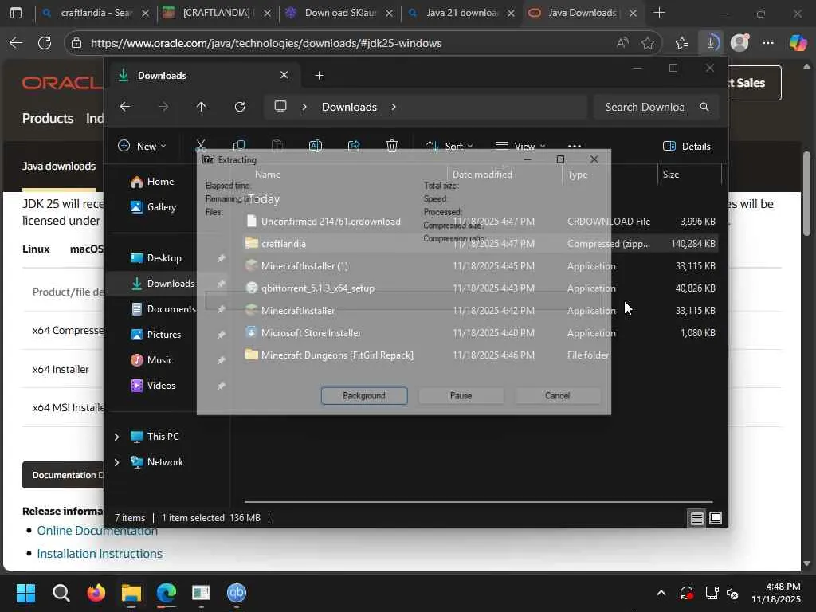
Task: Toggle the Details pane button
Action: pos(686,147)
